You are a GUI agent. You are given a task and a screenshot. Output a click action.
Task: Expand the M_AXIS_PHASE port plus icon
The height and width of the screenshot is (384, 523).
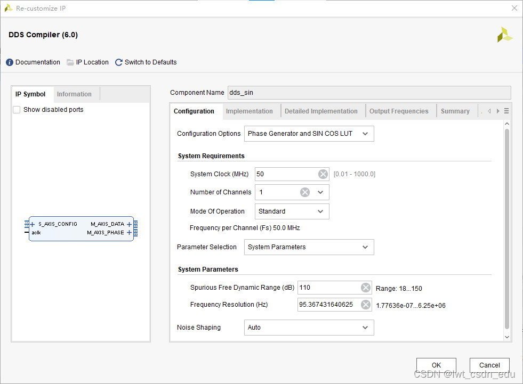coord(130,233)
